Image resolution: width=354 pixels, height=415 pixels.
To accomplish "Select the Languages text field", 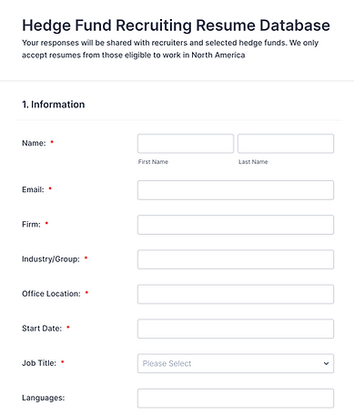I will point(236,398).
